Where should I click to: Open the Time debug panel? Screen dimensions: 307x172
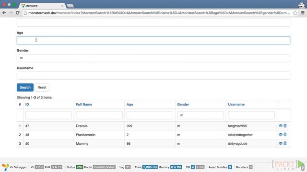146,167
